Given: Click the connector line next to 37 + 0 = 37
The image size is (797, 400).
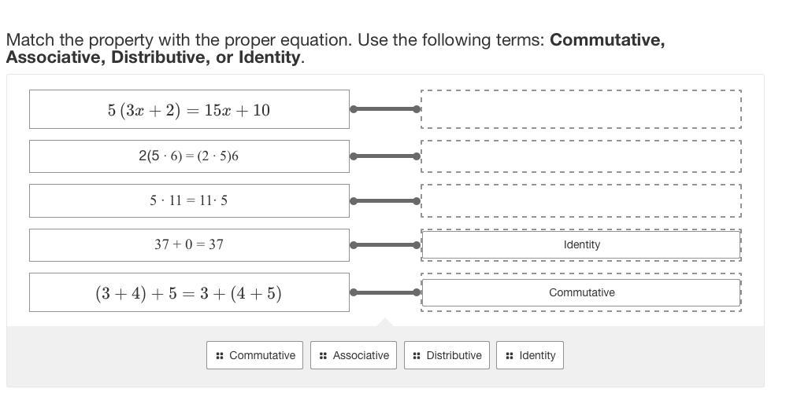Looking at the screenshot, I should pos(385,245).
